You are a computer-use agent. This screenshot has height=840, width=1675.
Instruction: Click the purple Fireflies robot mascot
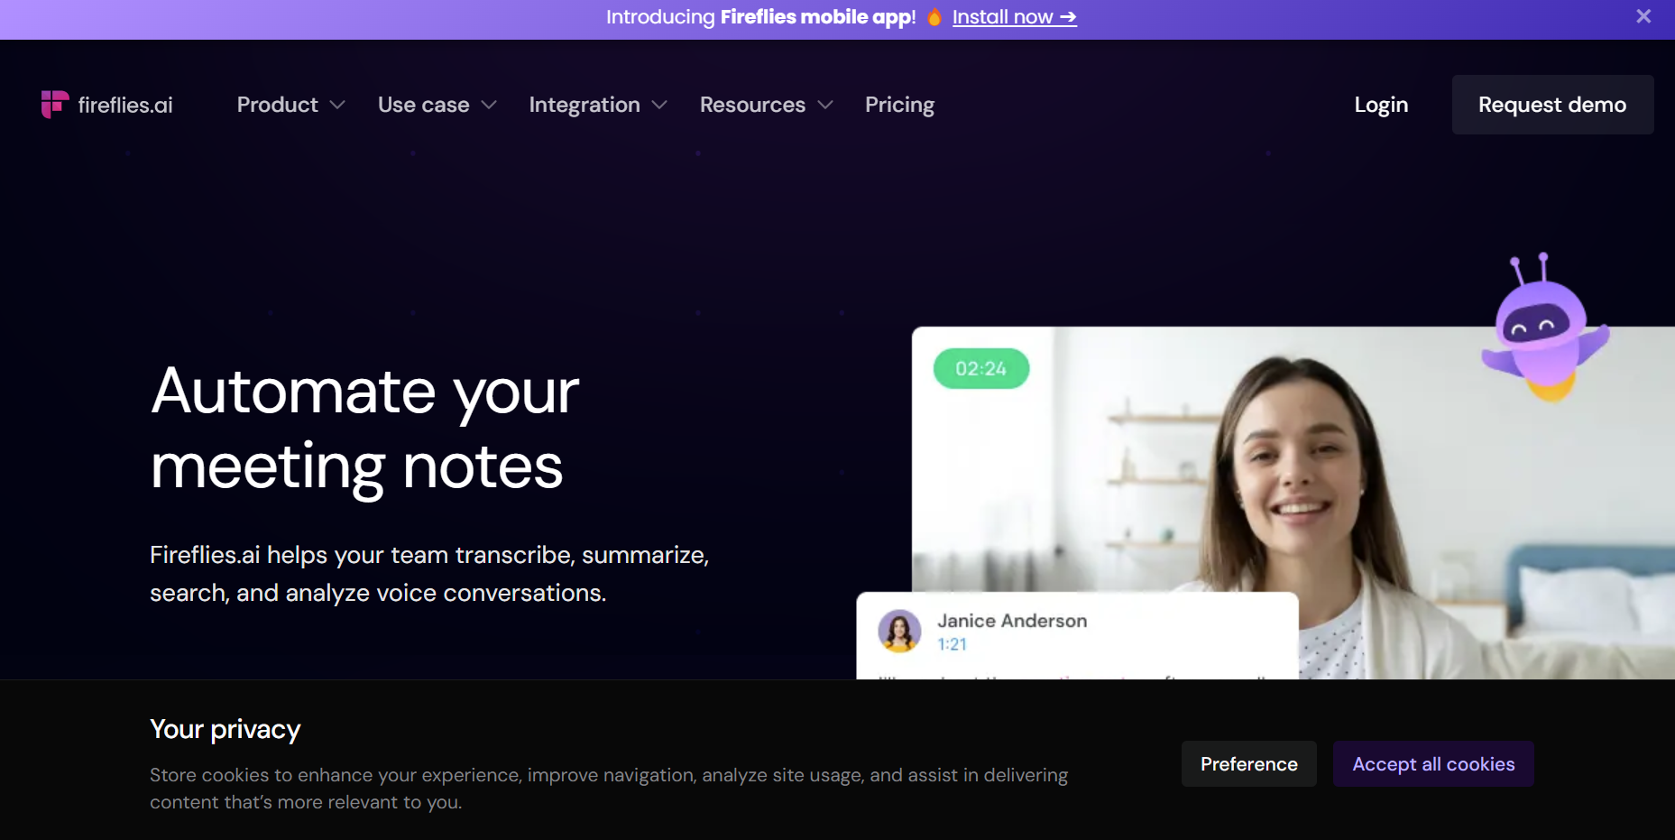[1544, 328]
